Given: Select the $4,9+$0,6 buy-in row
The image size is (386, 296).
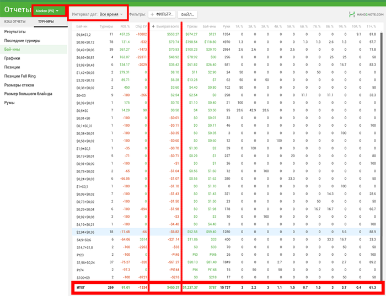Looking at the screenshot, I should (226, 240).
